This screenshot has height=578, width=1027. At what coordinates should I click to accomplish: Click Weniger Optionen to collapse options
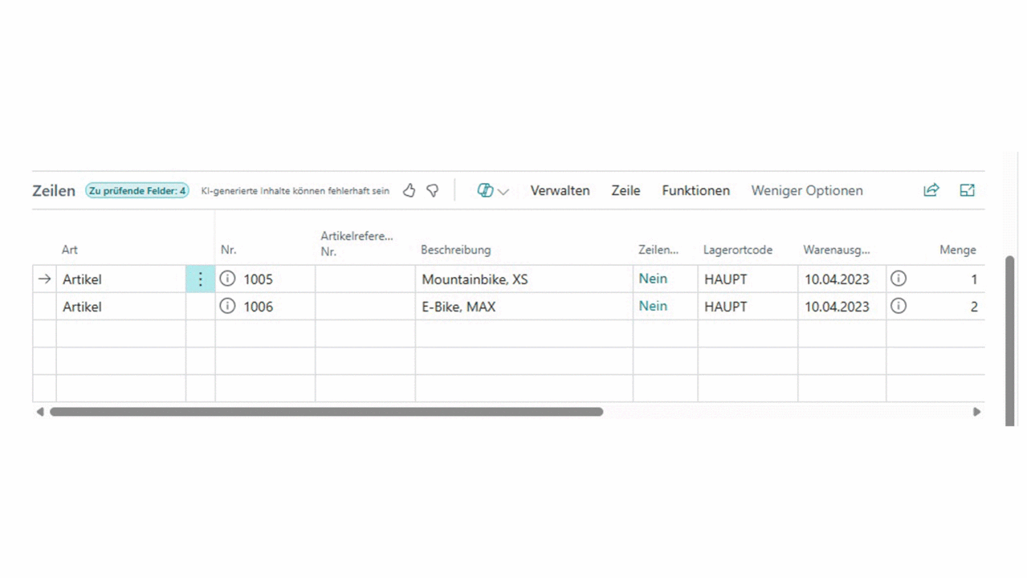click(806, 191)
